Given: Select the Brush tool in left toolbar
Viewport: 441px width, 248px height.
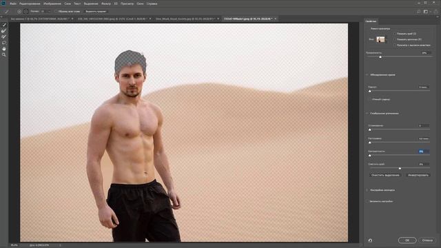Looking at the screenshot, I should click(x=4, y=37).
